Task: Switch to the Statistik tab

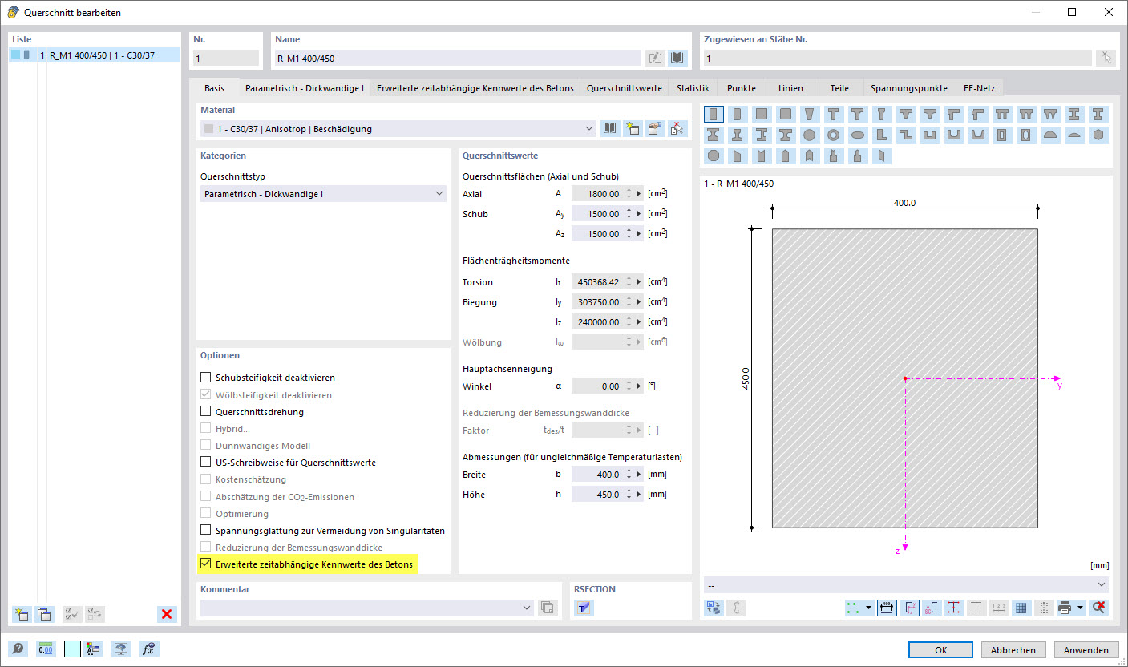Action: [693, 88]
